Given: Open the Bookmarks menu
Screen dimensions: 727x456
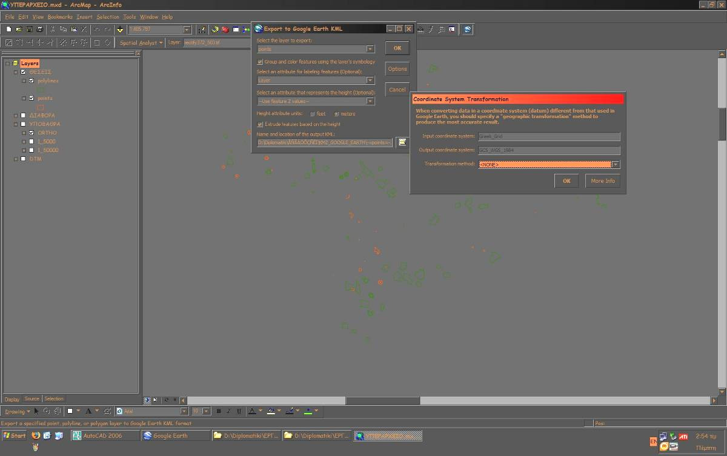Looking at the screenshot, I should pyautogui.click(x=59, y=17).
